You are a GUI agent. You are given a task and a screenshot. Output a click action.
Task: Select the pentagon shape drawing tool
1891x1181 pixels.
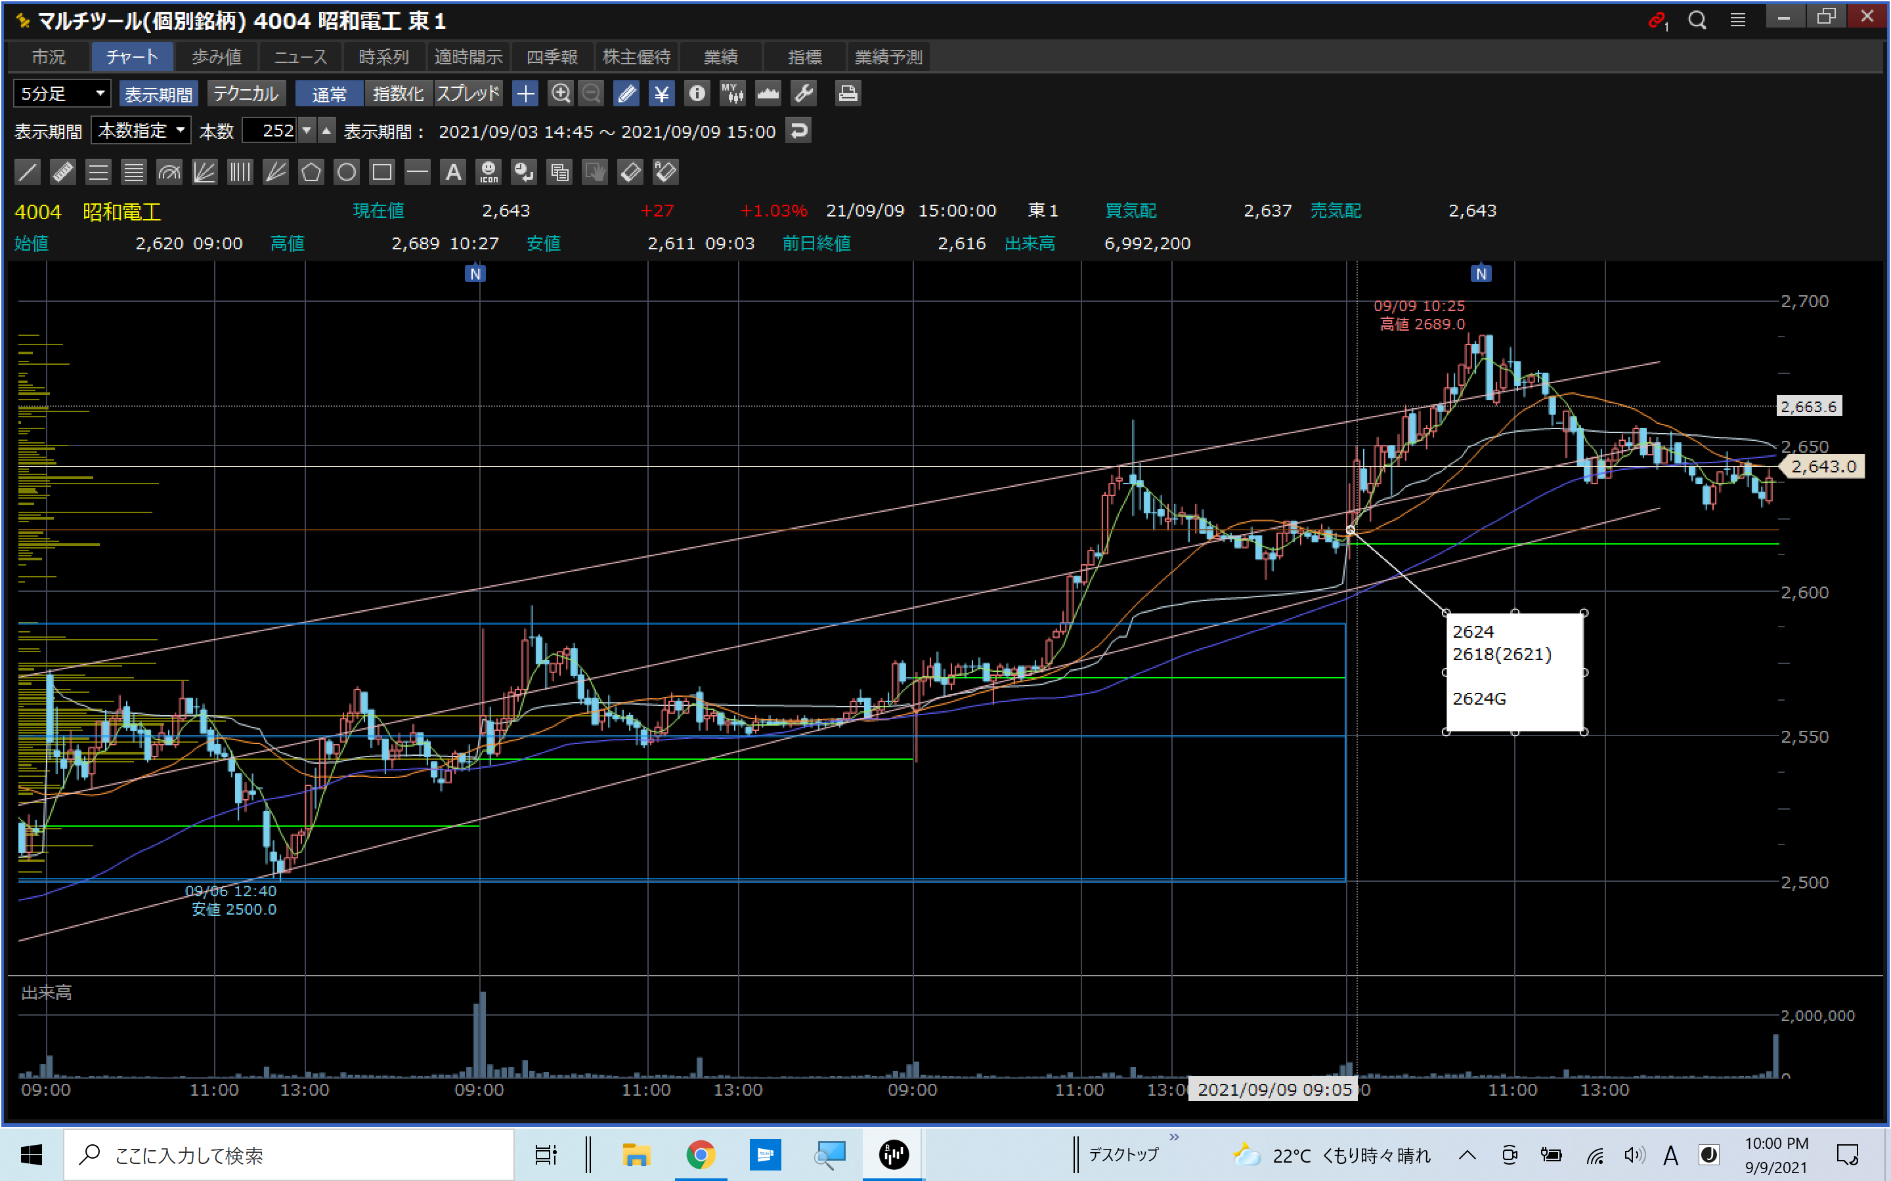coord(311,172)
